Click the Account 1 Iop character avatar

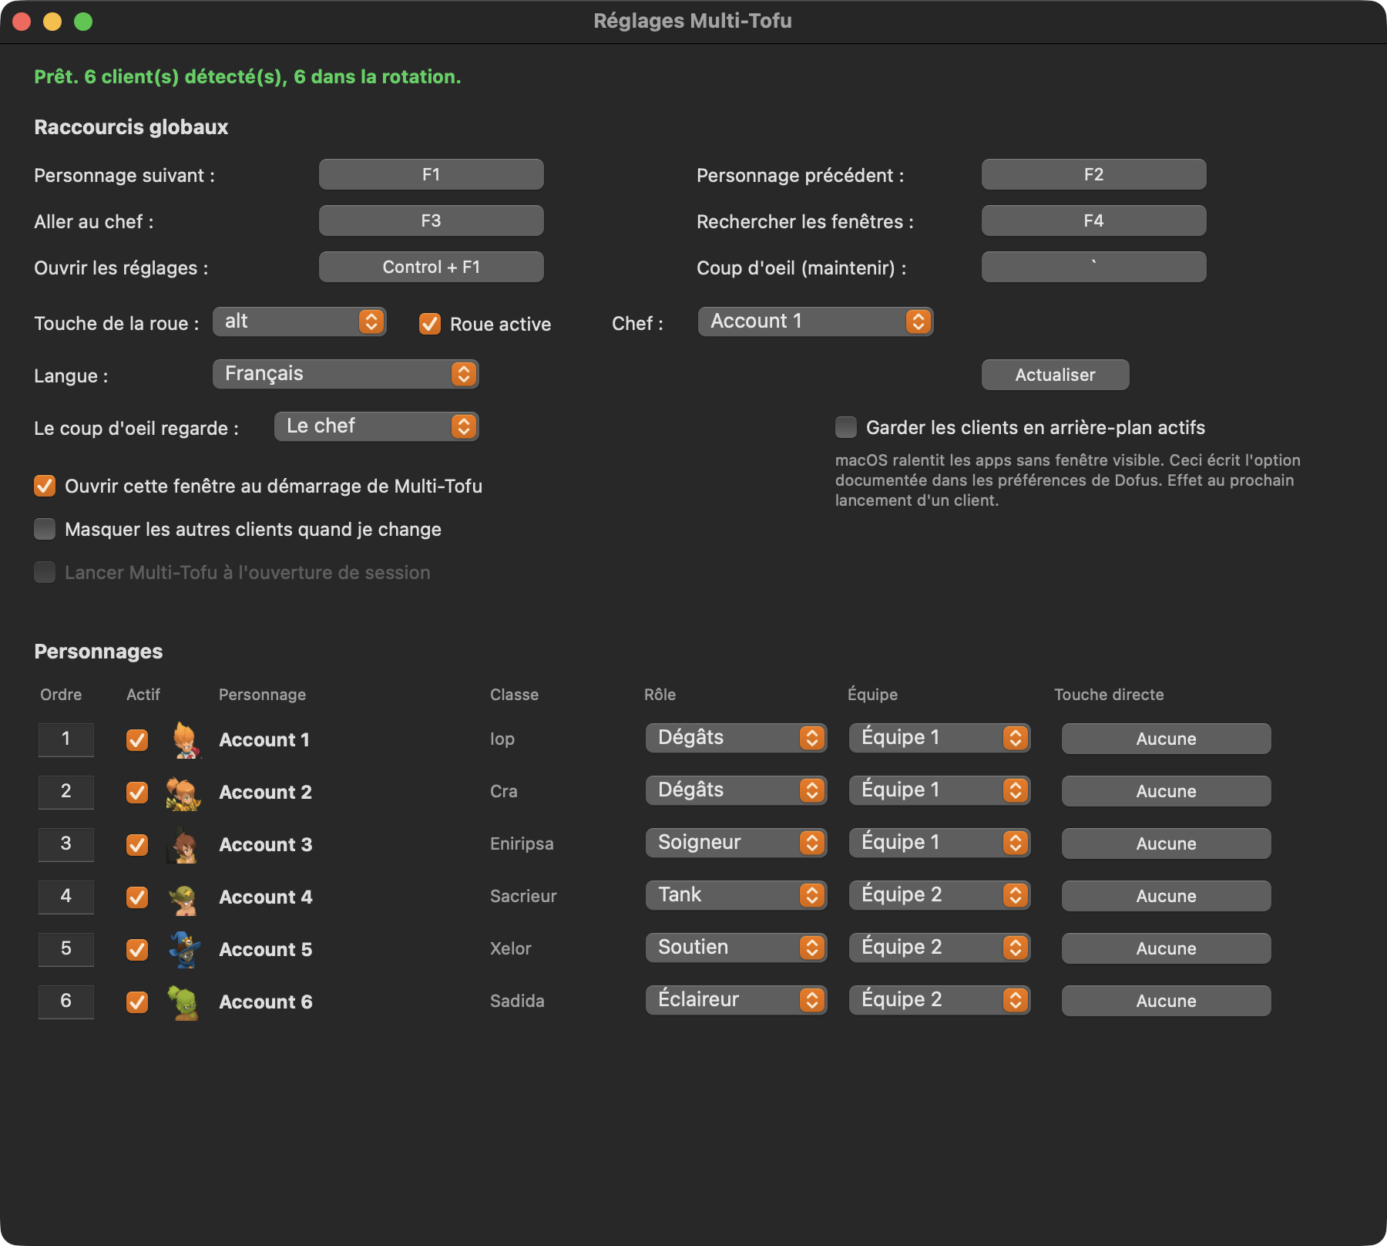click(x=184, y=739)
